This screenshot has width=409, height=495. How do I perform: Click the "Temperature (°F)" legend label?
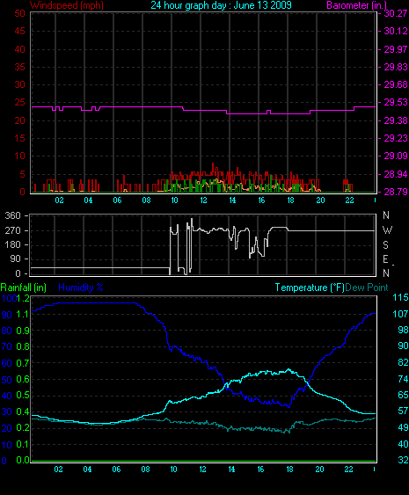coord(310,288)
